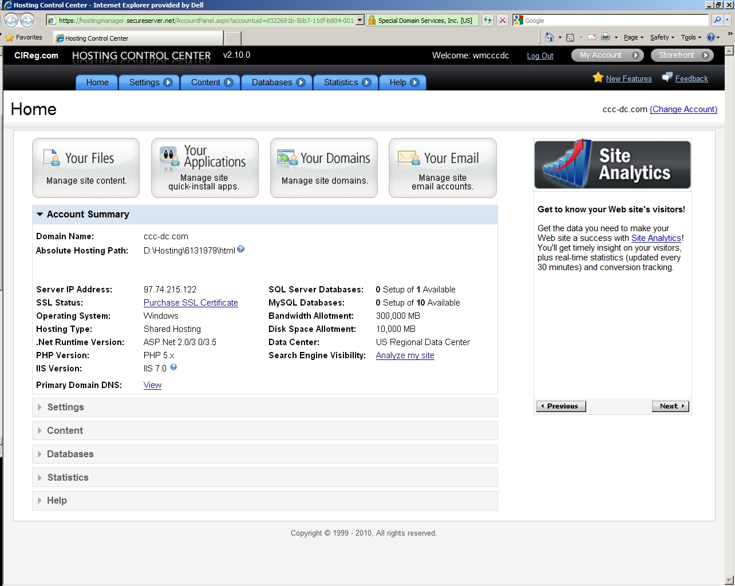This screenshot has height=586, width=735.
Task: Open the Your Files tile
Action: (x=86, y=168)
